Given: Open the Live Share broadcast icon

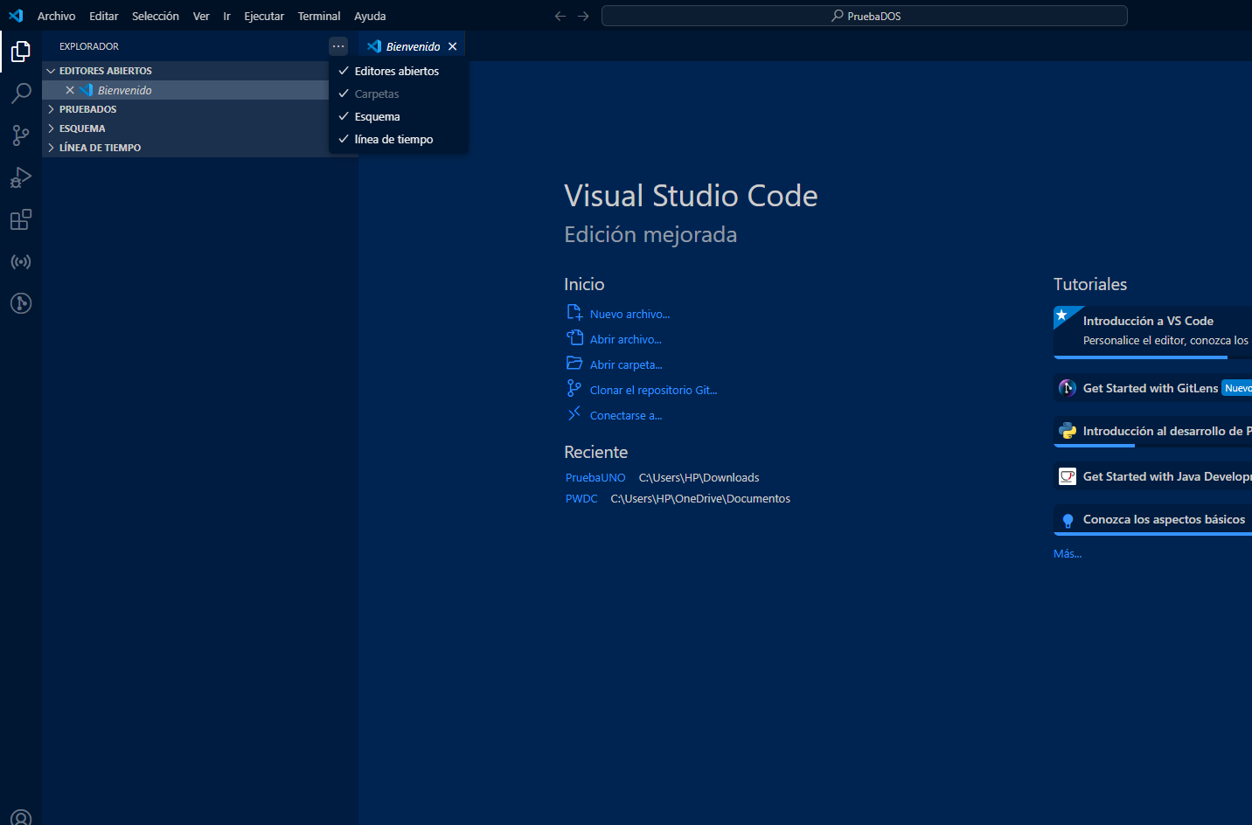Looking at the screenshot, I should [21, 261].
